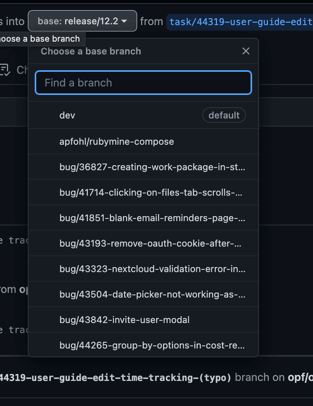Click the Choose a base branch dialog title
The width and height of the screenshot is (313, 406).
pyautogui.click(x=90, y=51)
